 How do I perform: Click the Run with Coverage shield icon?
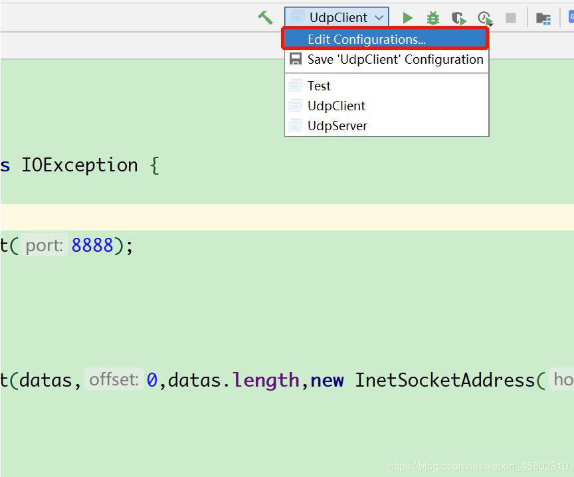[x=458, y=18]
